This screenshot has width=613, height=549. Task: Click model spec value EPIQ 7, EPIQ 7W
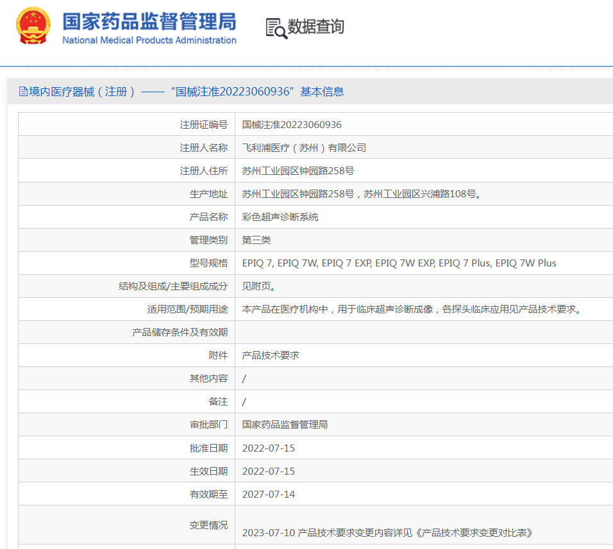pos(399,263)
